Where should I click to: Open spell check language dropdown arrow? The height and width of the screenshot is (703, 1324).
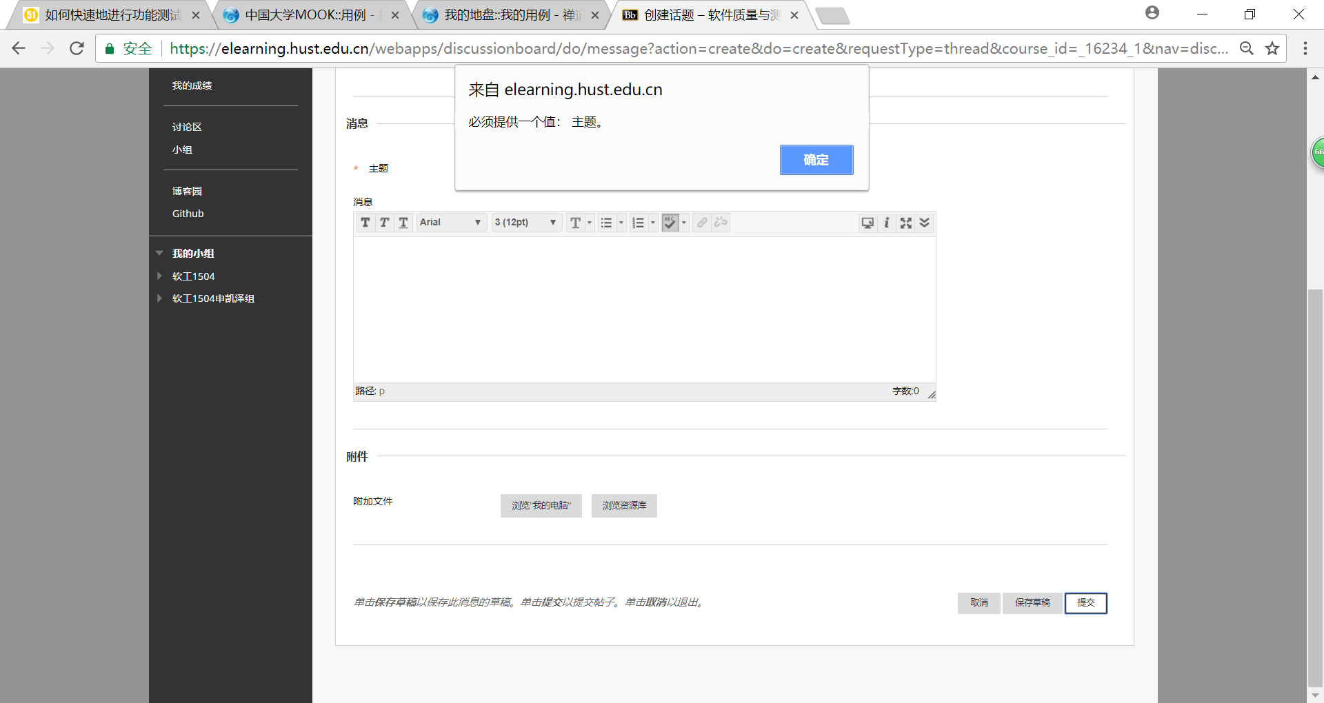(684, 223)
